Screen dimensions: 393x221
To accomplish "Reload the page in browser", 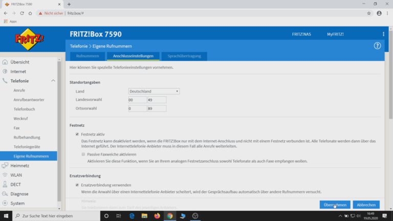I will pos(22,13).
